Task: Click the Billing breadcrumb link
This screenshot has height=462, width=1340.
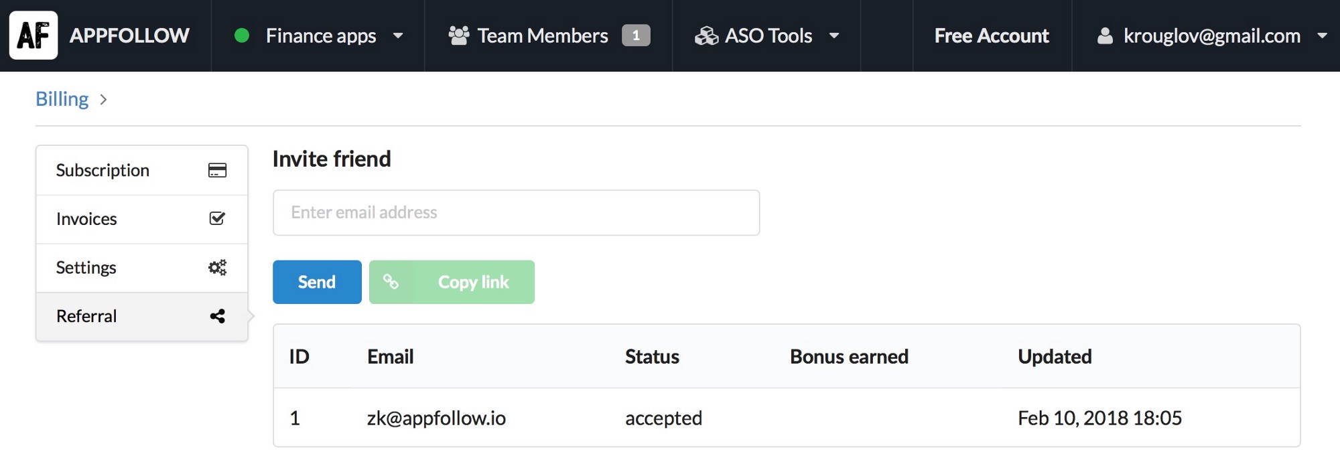Action: (x=62, y=99)
